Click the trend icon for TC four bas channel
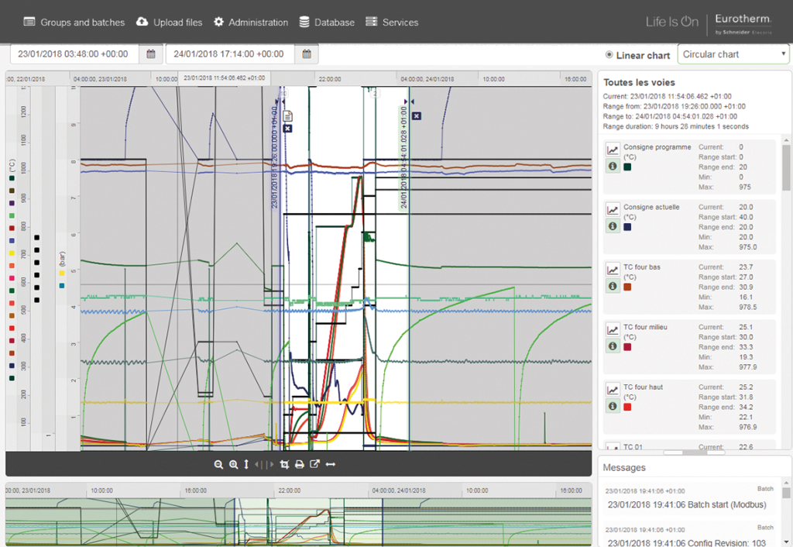793x547 pixels. tap(613, 269)
